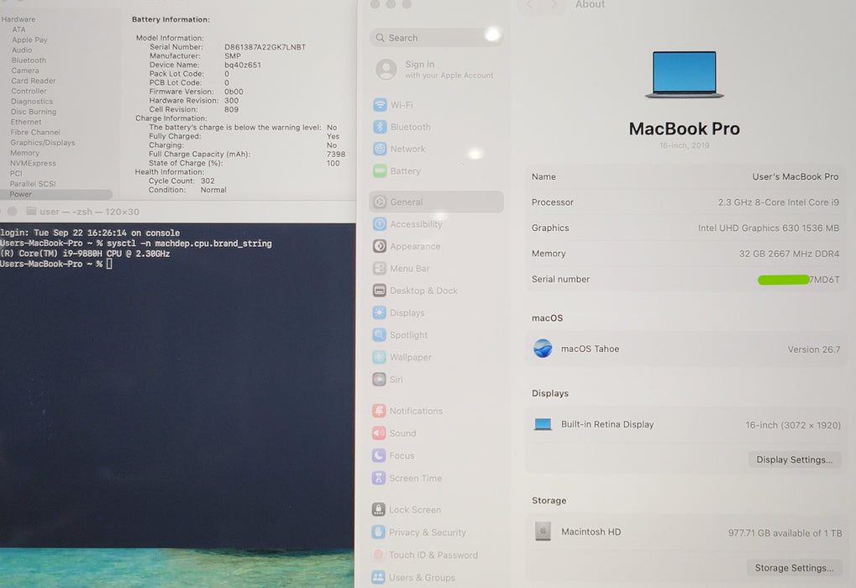
Task: Open Display Settings button
Action: pyautogui.click(x=795, y=459)
